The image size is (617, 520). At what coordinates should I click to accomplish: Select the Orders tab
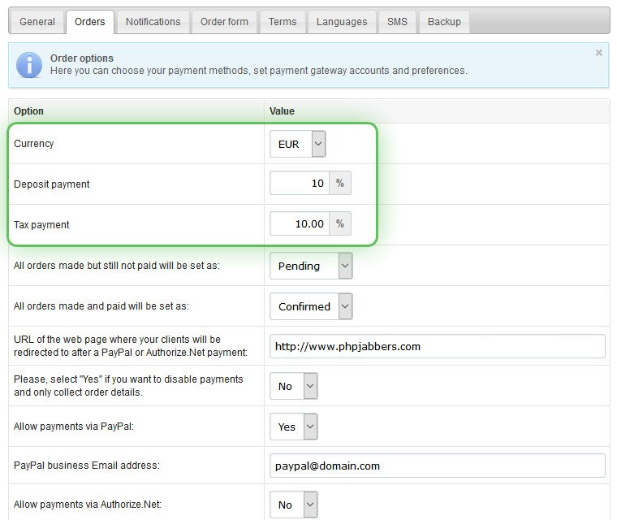[90, 22]
